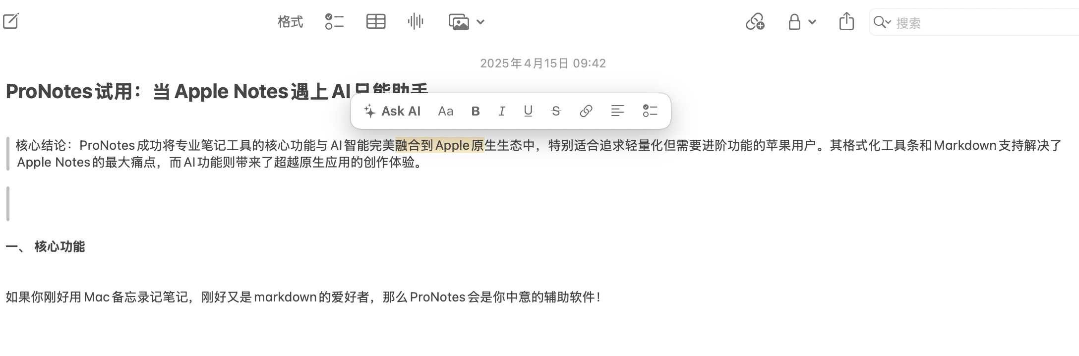Insert a table using the toolbar icon

click(x=376, y=22)
